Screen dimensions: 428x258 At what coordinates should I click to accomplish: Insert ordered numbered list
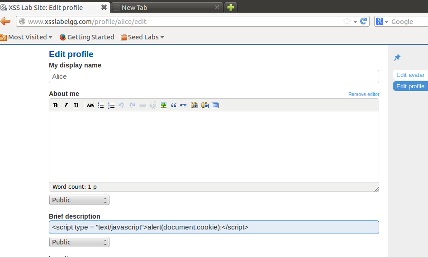[111, 105]
